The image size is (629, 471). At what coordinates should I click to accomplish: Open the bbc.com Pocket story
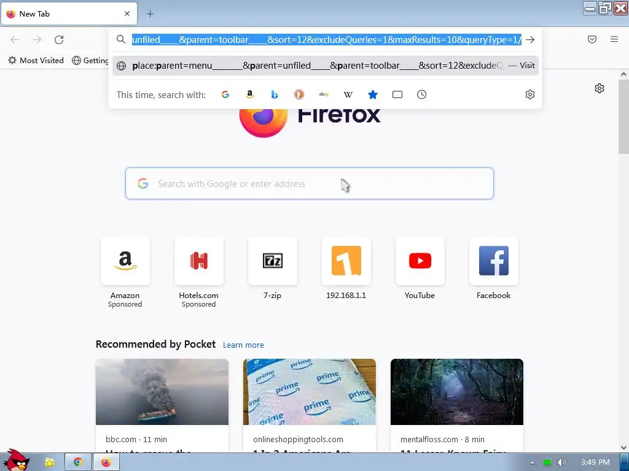(x=162, y=405)
